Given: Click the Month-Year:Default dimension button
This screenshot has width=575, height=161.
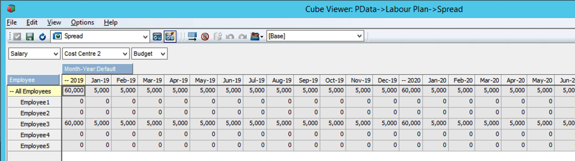Looking at the screenshot, I should point(97,69).
